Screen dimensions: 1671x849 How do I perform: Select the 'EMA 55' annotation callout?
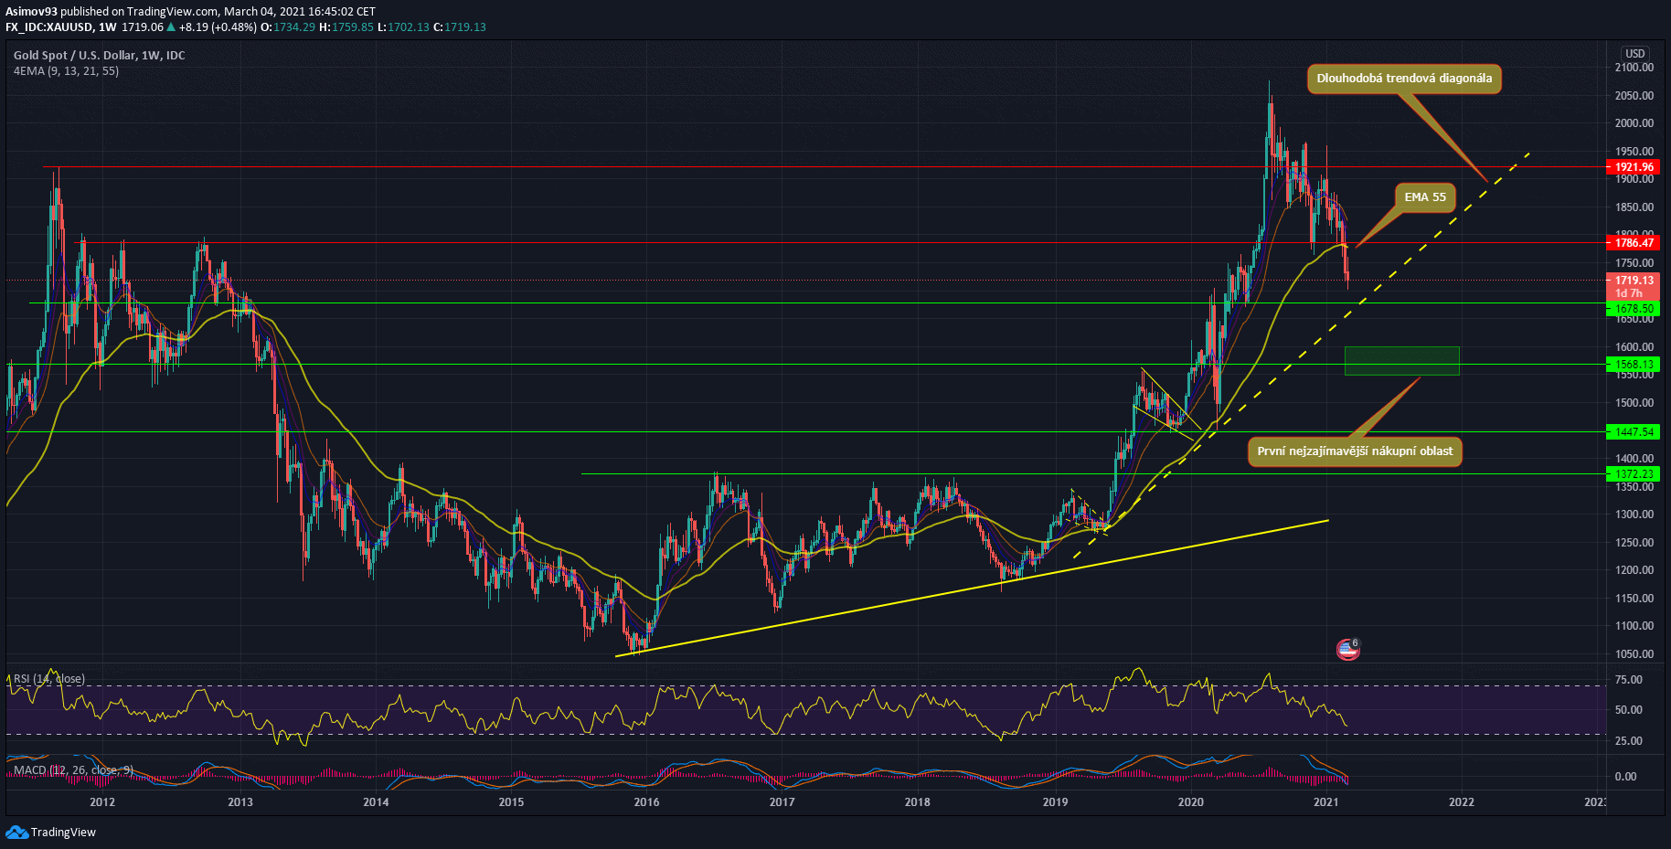click(1425, 197)
